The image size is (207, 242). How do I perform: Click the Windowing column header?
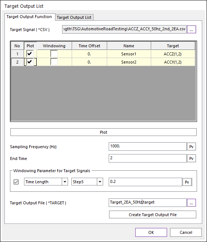(x=54, y=46)
